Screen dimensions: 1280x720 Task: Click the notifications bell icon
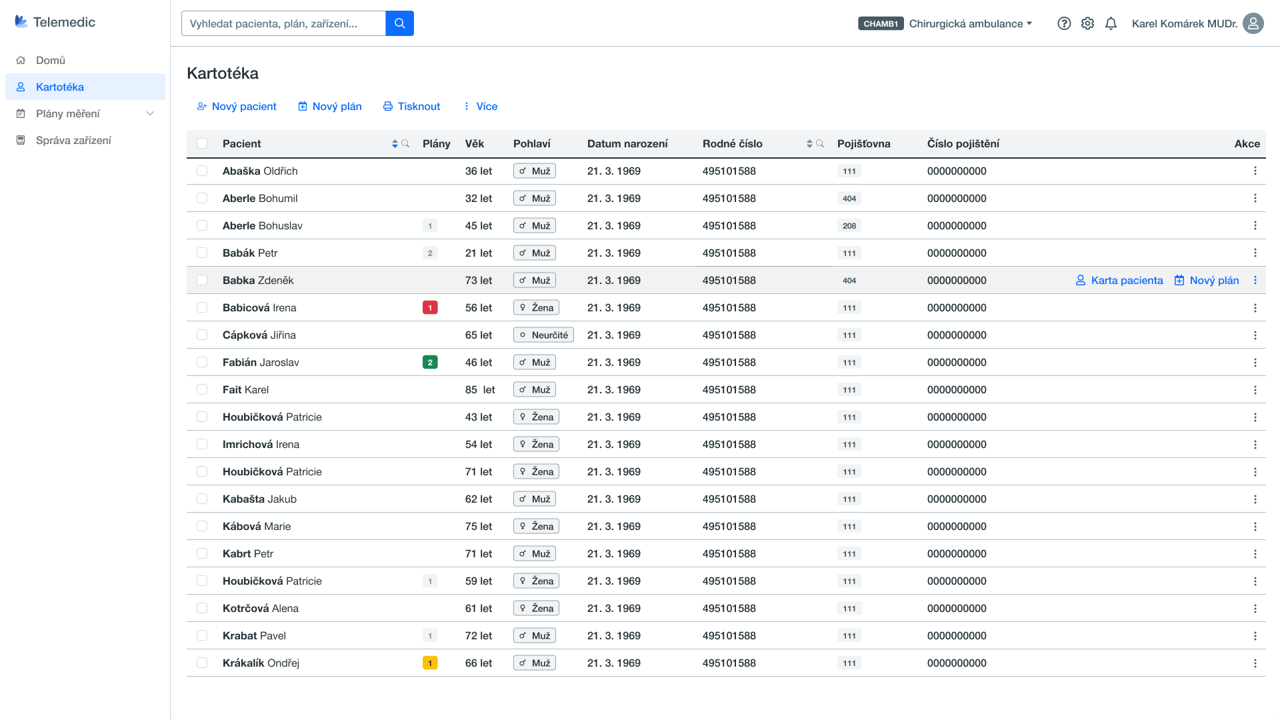(x=1111, y=23)
